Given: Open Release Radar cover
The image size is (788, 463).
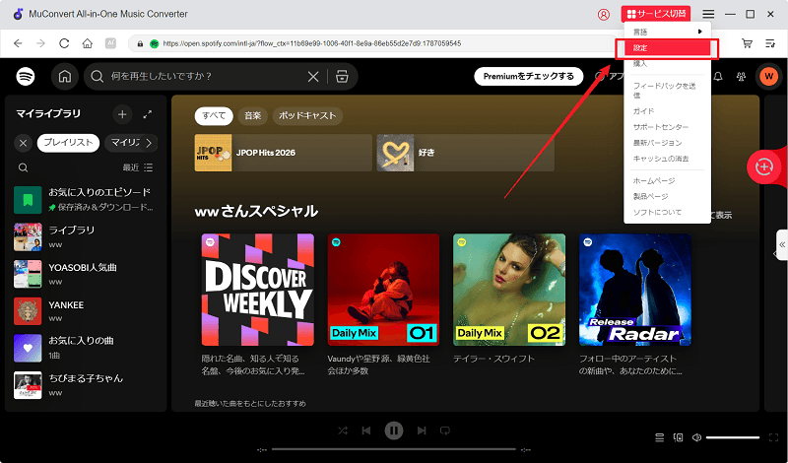Looking at the screenshot, I should 635,290.
